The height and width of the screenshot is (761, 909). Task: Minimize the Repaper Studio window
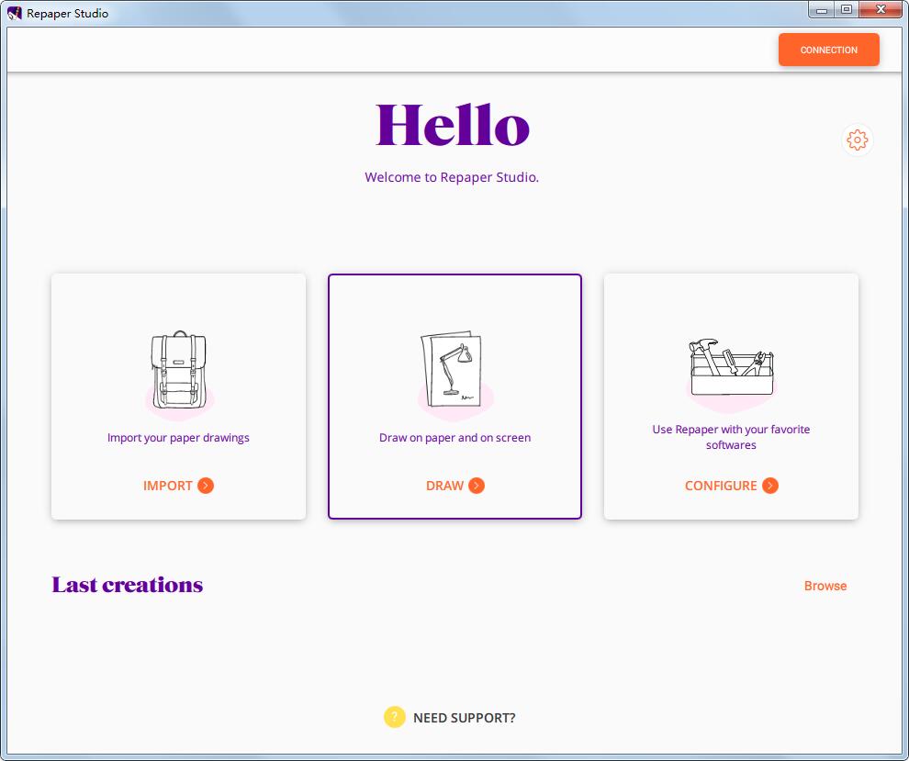click(x=822, y=10)
